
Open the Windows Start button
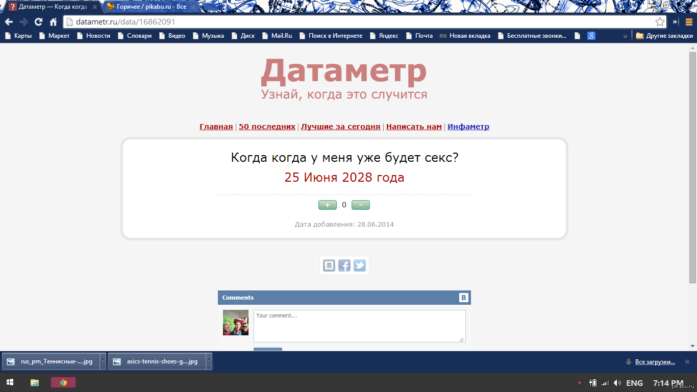(10, 382)
